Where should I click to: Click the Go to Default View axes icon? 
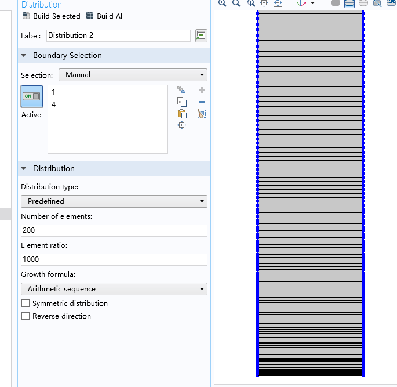coord(301,3)
